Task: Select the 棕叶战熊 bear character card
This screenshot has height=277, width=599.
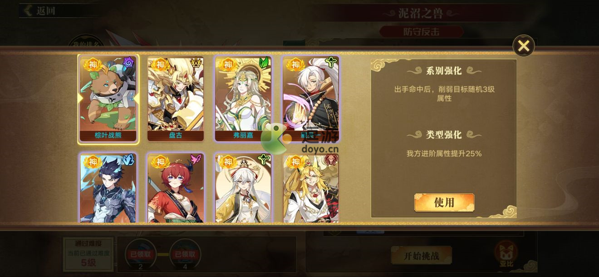Action: coord(108,99)
